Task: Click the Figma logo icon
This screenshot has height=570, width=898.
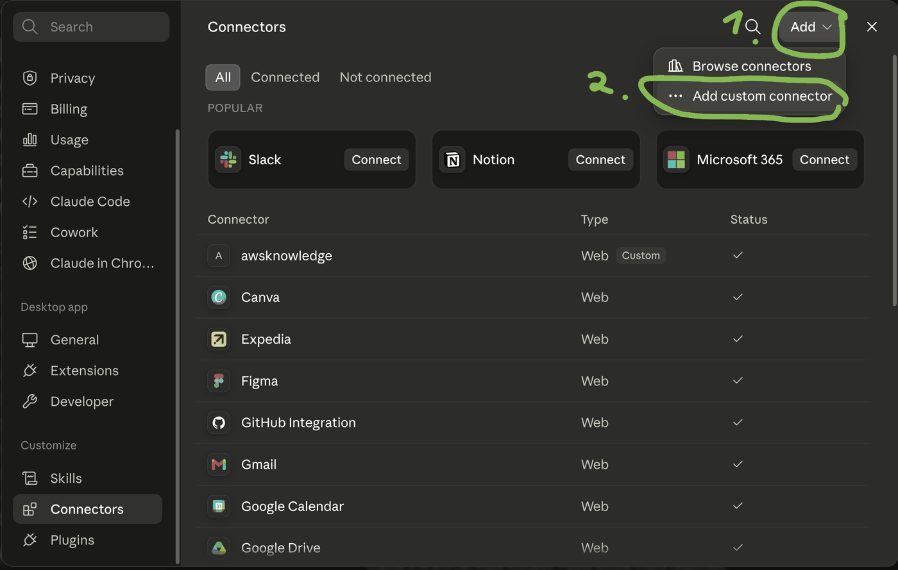Action: coord(219,381)
